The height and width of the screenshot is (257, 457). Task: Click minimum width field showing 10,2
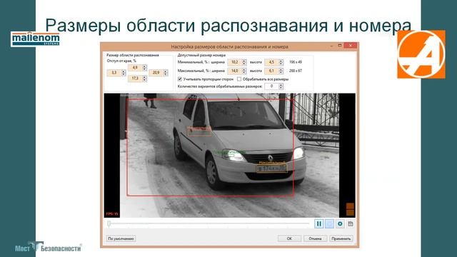coord(235,62)
